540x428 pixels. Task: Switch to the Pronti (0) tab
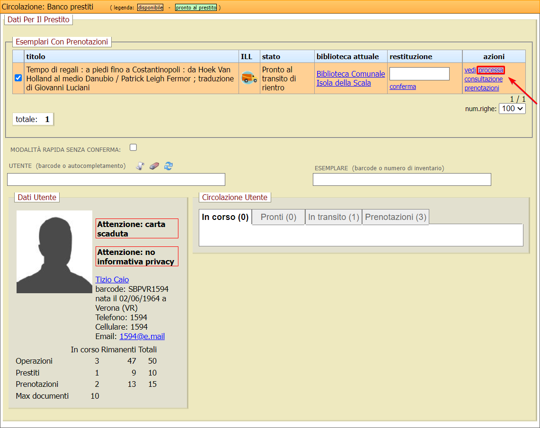(x=278, y=217)
